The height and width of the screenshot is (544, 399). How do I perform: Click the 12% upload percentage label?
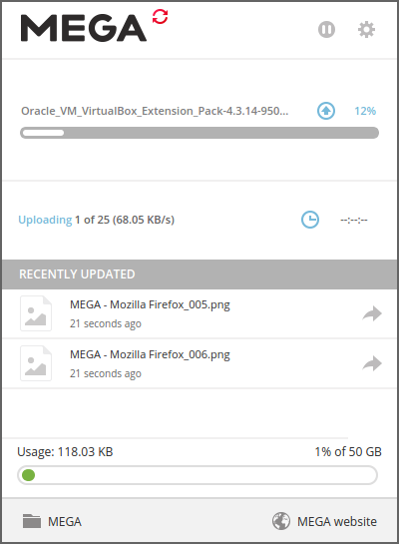tap(365, 111)
